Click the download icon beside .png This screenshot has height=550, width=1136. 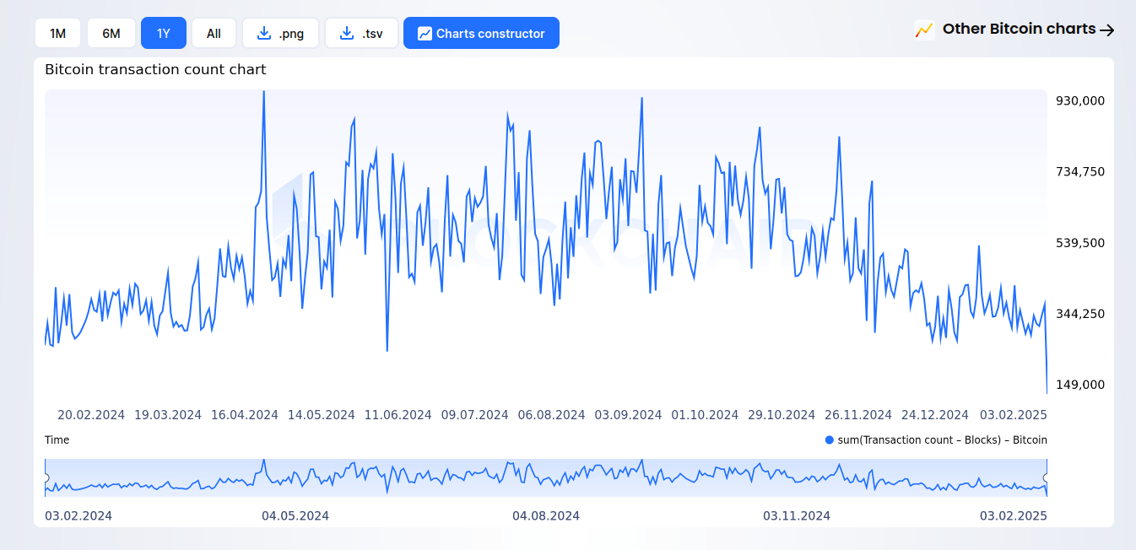pos(264,33)
